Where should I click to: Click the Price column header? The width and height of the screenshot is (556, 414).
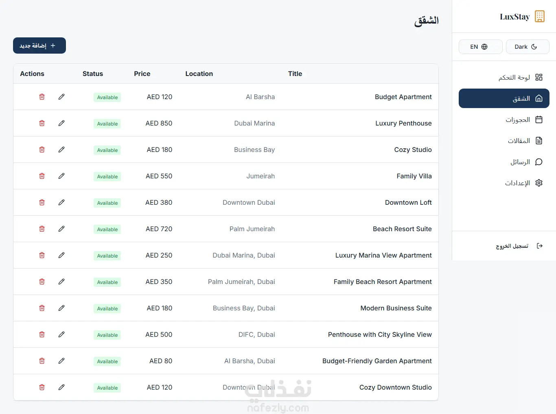(x=142, y=74)
